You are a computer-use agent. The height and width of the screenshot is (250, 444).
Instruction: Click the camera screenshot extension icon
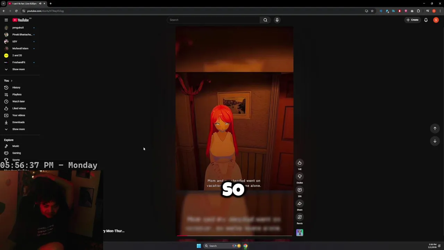(412, 11)
